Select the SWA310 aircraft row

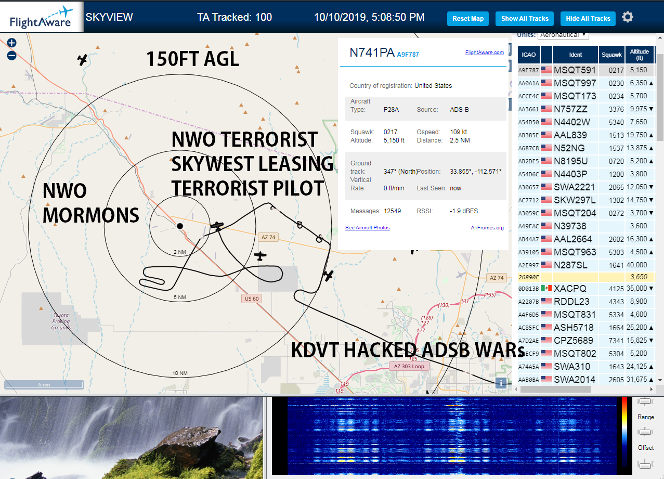click(x=586, y=366)
